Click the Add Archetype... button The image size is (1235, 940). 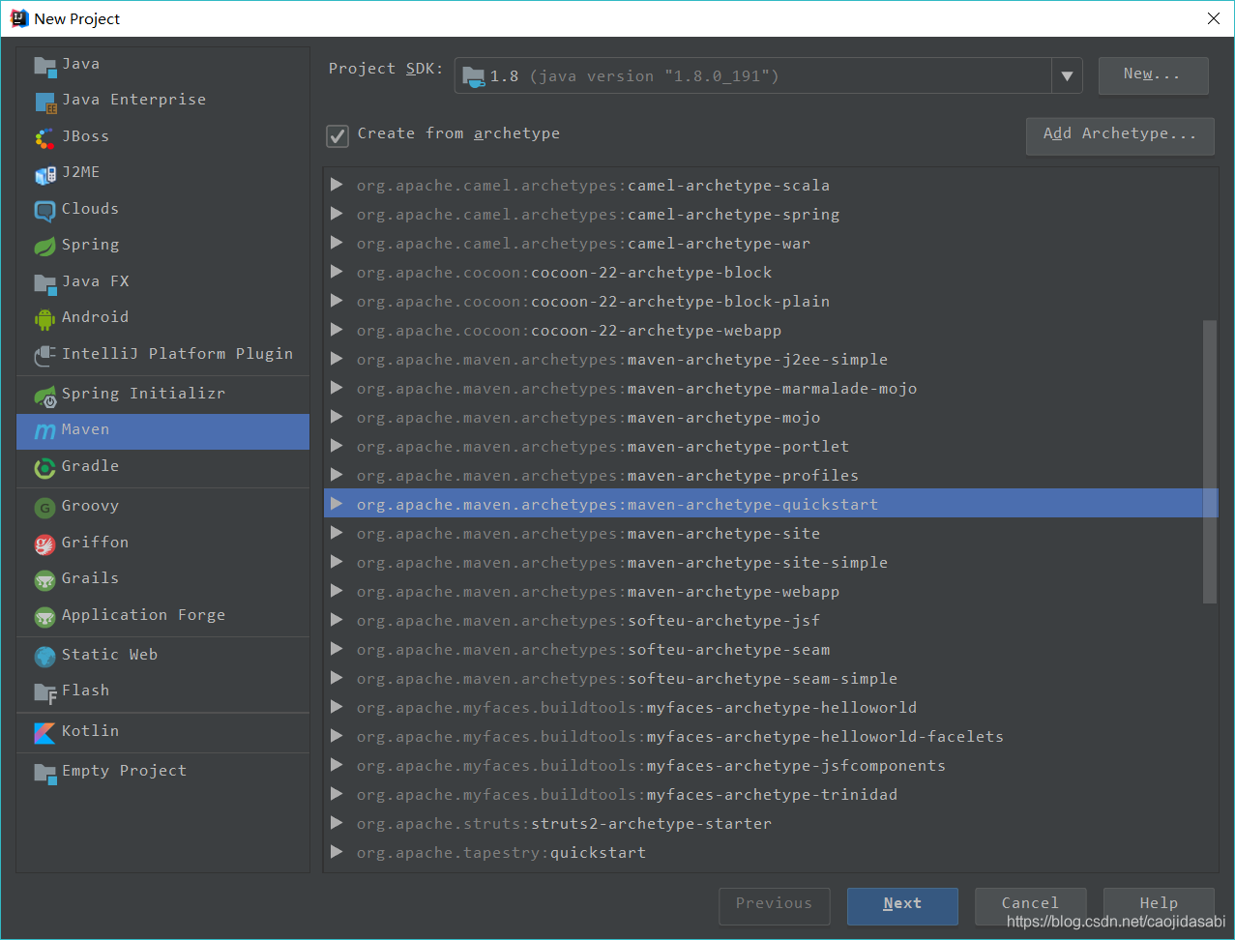coord(1120,136)
